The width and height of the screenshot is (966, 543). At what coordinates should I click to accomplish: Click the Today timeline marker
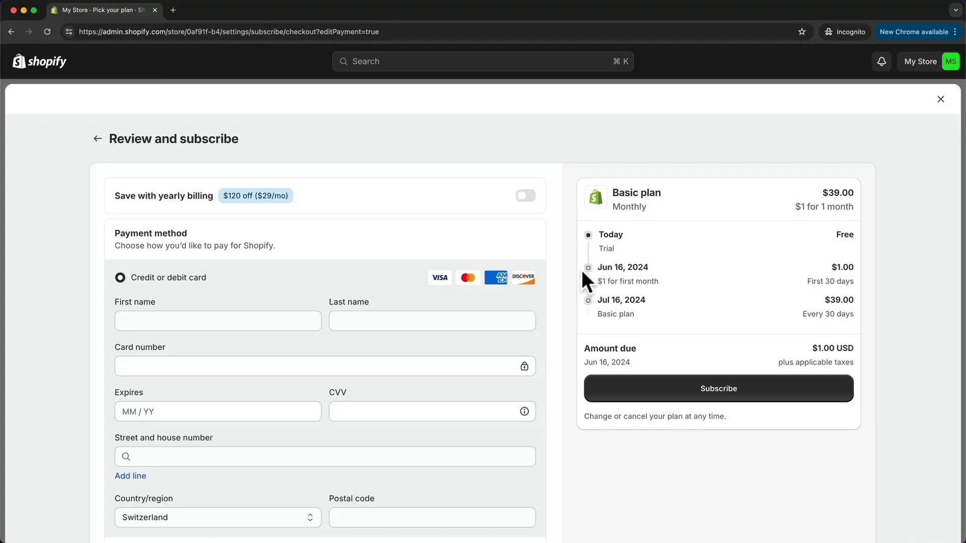[588, 235]
